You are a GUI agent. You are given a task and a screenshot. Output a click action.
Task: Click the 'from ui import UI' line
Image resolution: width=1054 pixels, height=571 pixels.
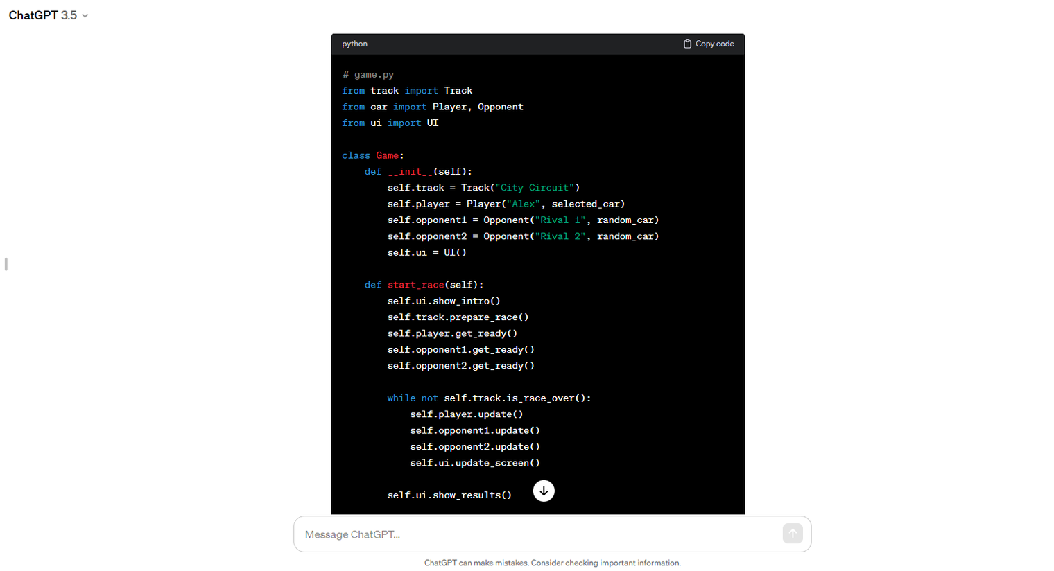(x=390, y=123)
